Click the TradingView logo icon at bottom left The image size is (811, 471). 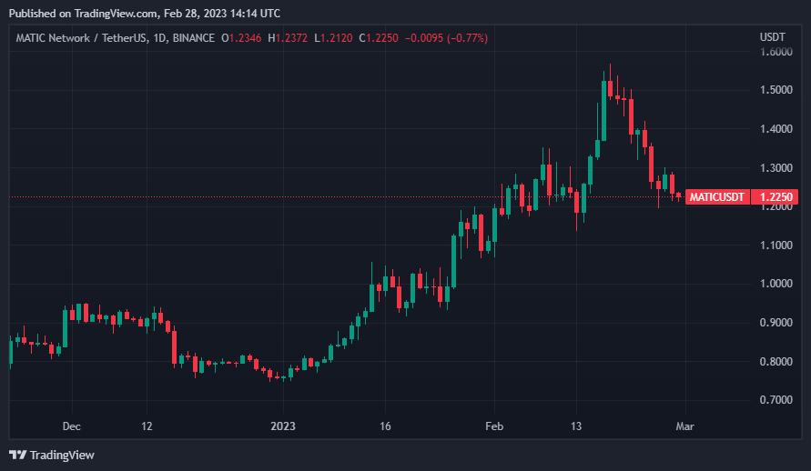point(18,454)
